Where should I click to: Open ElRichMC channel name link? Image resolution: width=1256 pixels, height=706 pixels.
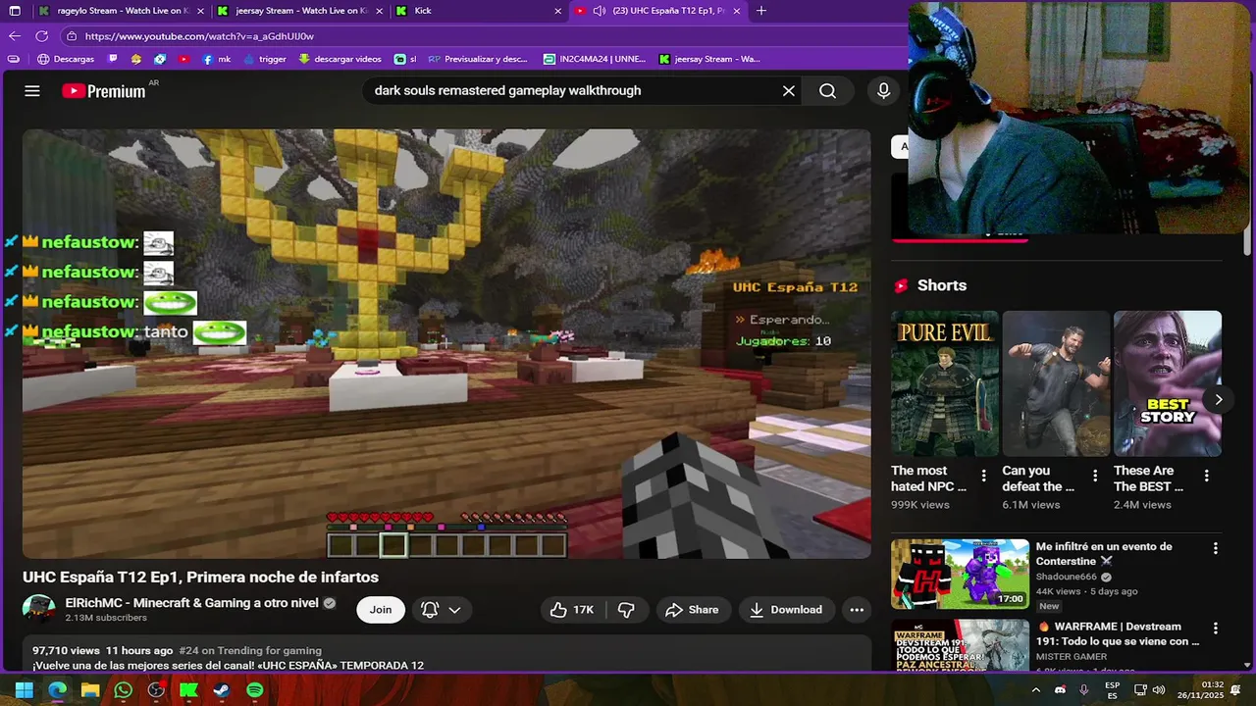coord(192,603)
